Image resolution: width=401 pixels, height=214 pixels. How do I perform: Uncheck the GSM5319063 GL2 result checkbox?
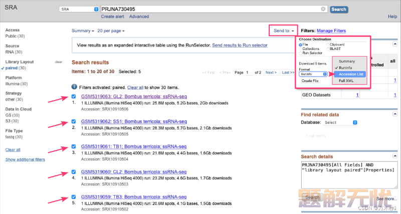click(74, 96)
